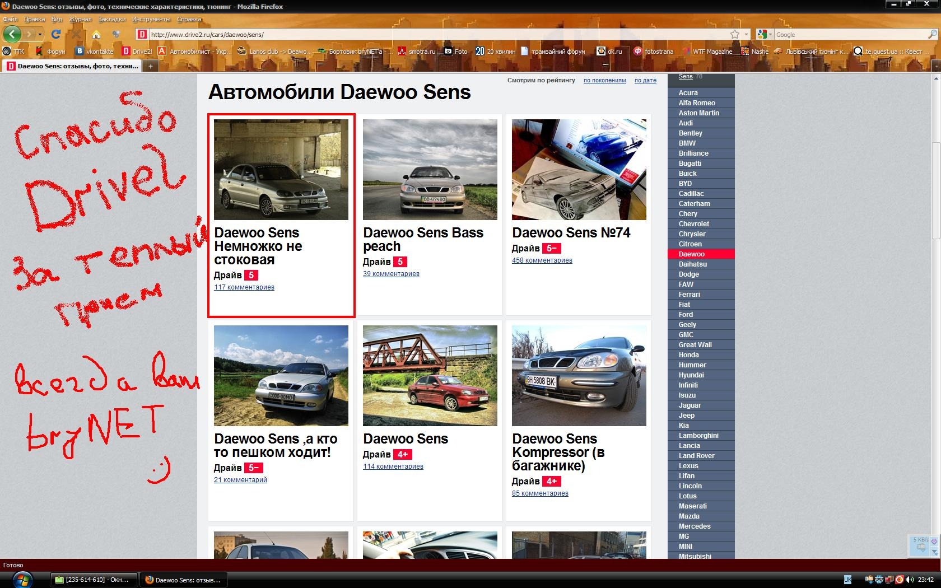Viewport: 941px width, 588px height.
Task: Open the трамвайний форум bookmark
Action: [553, 52]
